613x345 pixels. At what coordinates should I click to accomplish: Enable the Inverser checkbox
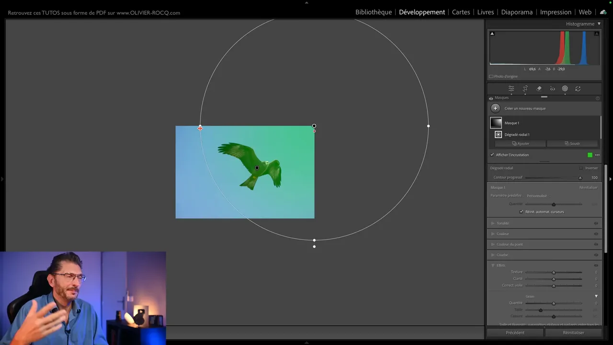click(581, 168)
